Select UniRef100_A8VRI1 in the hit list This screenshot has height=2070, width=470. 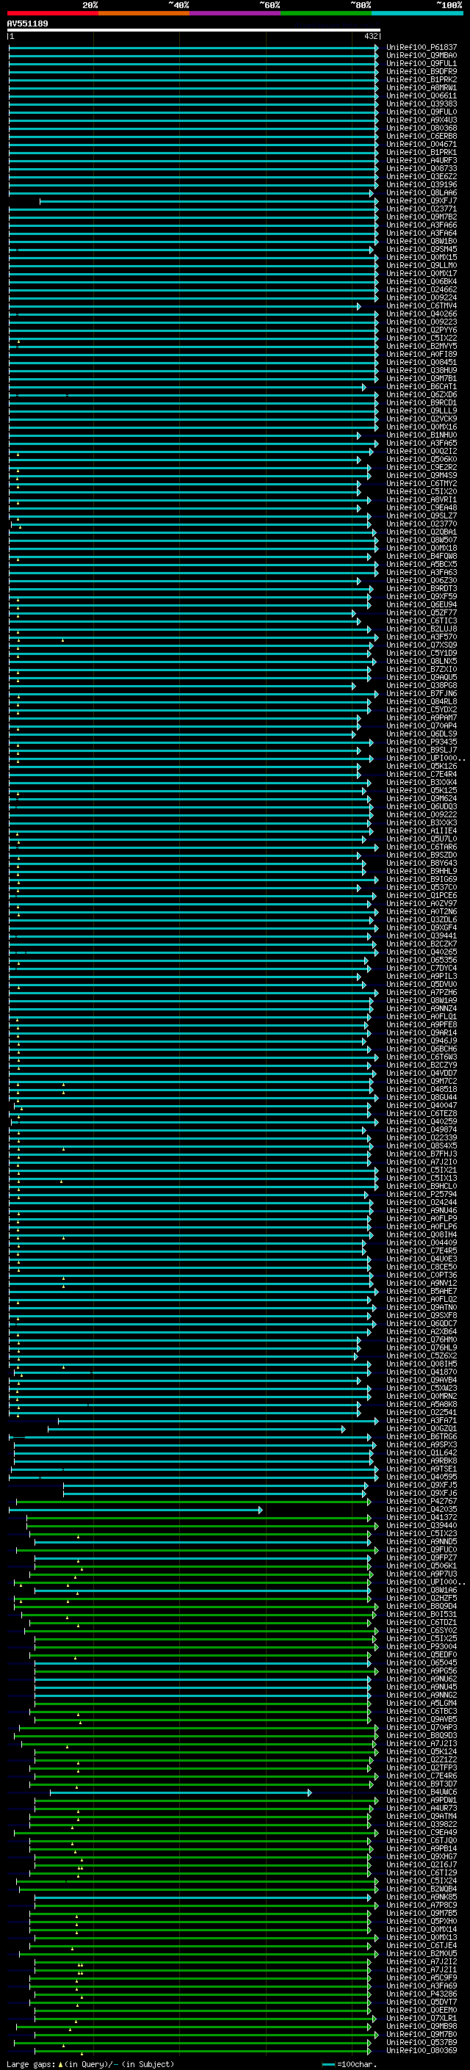(422, 500)
